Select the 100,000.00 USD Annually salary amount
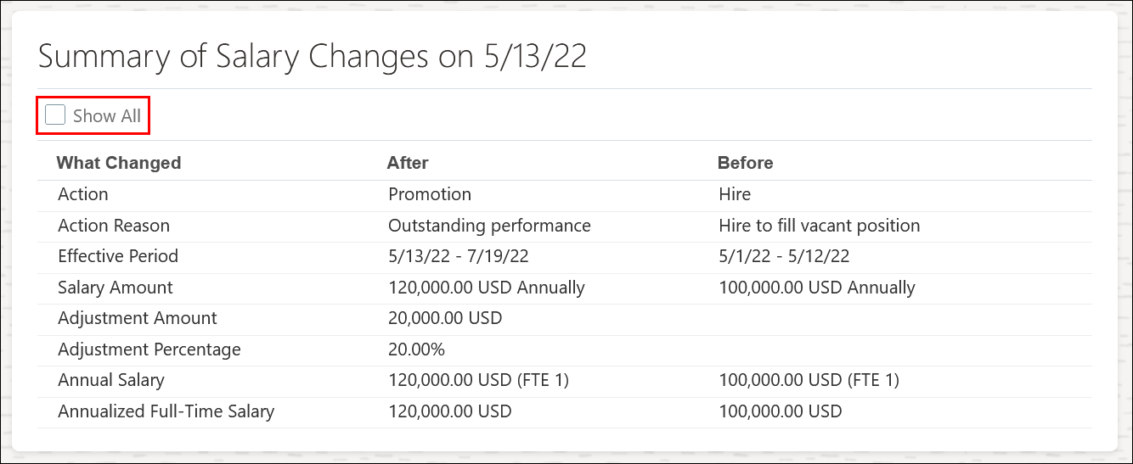The width and height of the screenshot is (1133, 464). (x=817, y=288)
